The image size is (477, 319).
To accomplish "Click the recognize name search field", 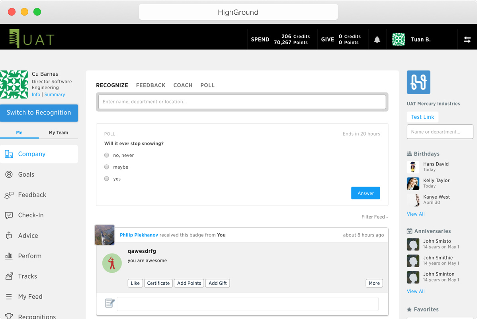I will point(242,102).
